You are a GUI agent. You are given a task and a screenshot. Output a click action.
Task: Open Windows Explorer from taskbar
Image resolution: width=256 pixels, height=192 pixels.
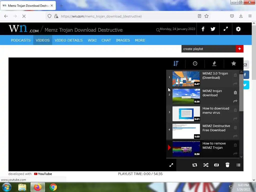[x=22, y=187]
